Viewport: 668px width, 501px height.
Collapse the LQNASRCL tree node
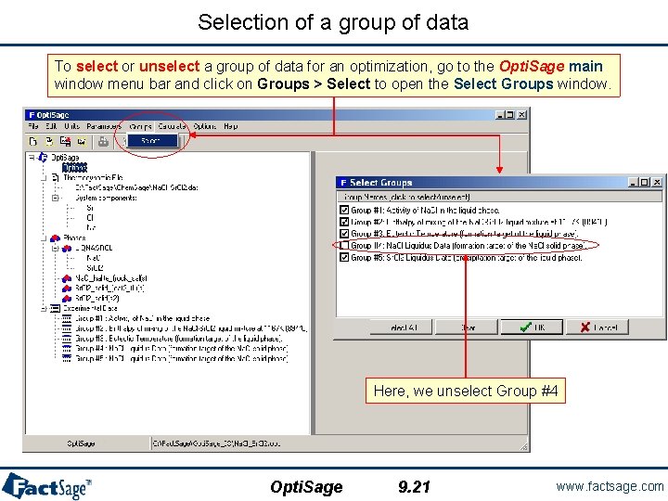[55, 248]
